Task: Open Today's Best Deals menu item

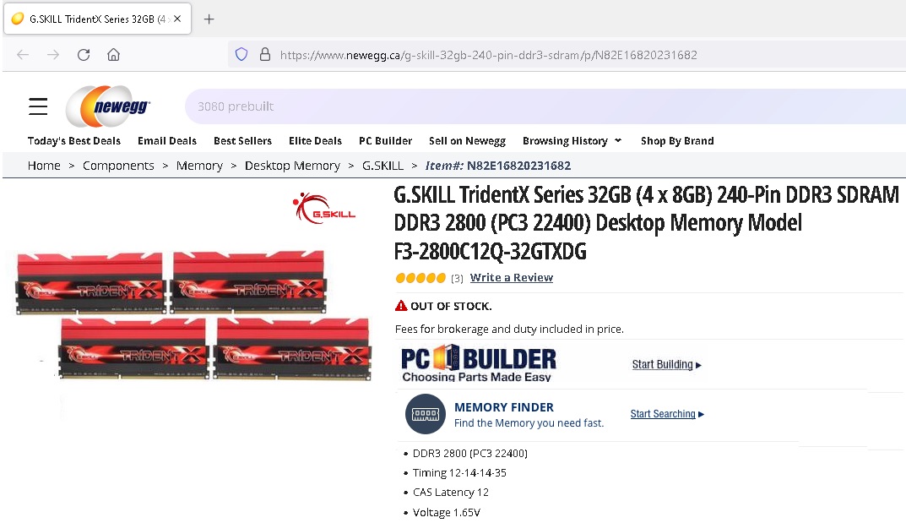Action: pos(74,141)
